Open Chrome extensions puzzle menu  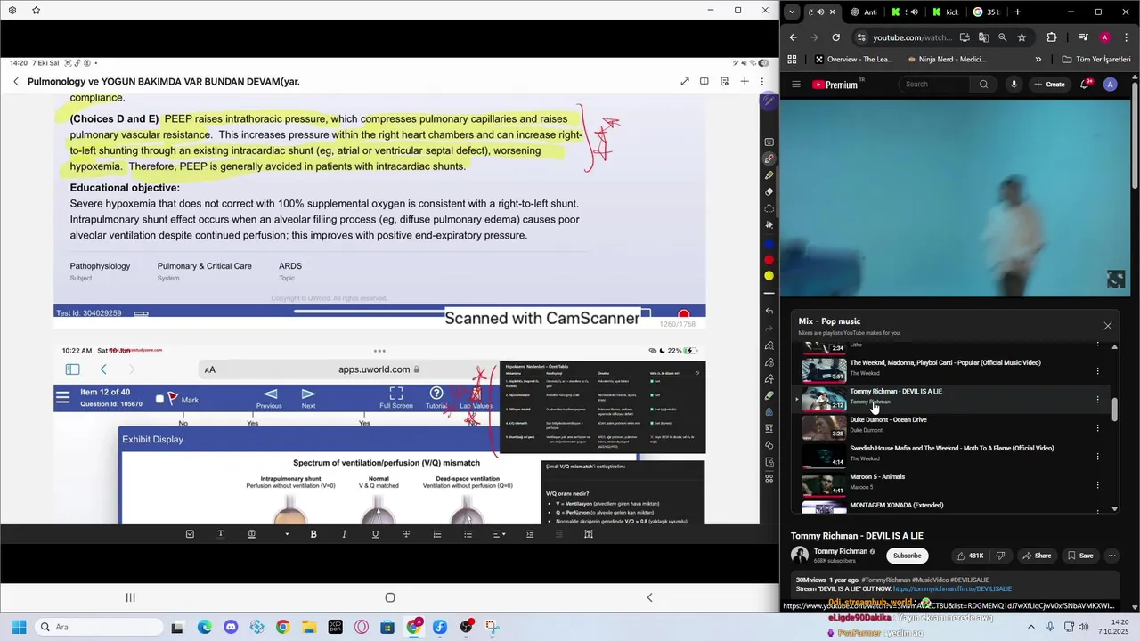point(1052,37)
